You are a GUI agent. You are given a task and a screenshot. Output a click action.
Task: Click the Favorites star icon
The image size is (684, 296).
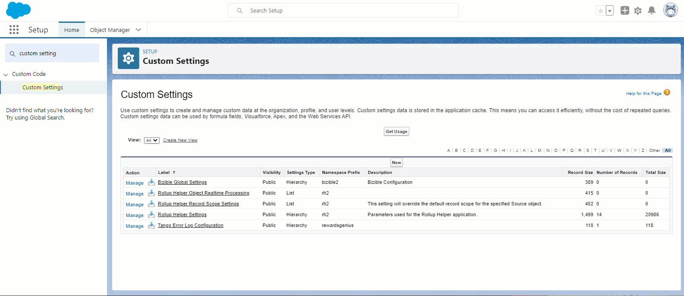pos(600,11)
